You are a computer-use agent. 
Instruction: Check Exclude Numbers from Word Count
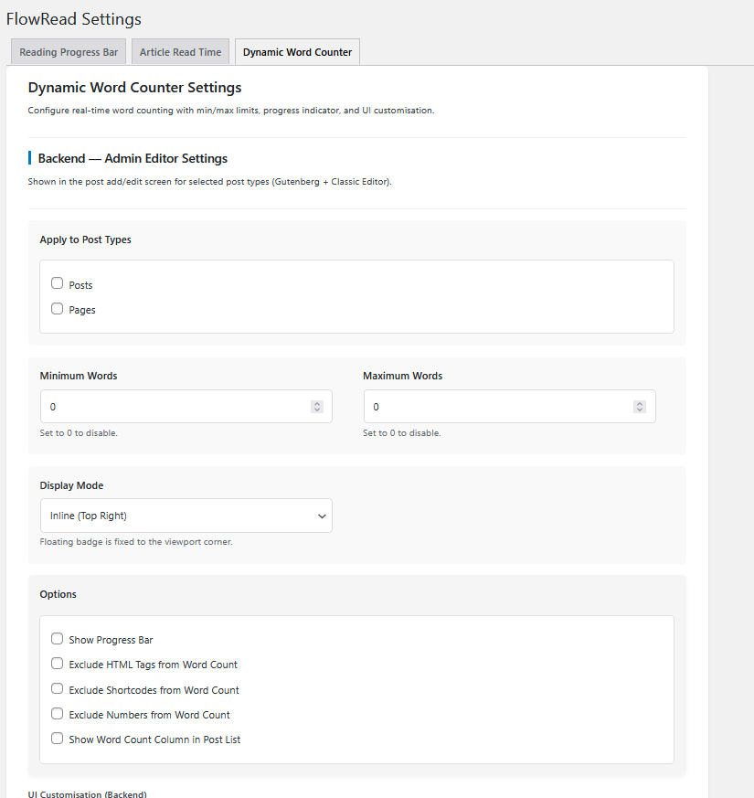[57, 713]
